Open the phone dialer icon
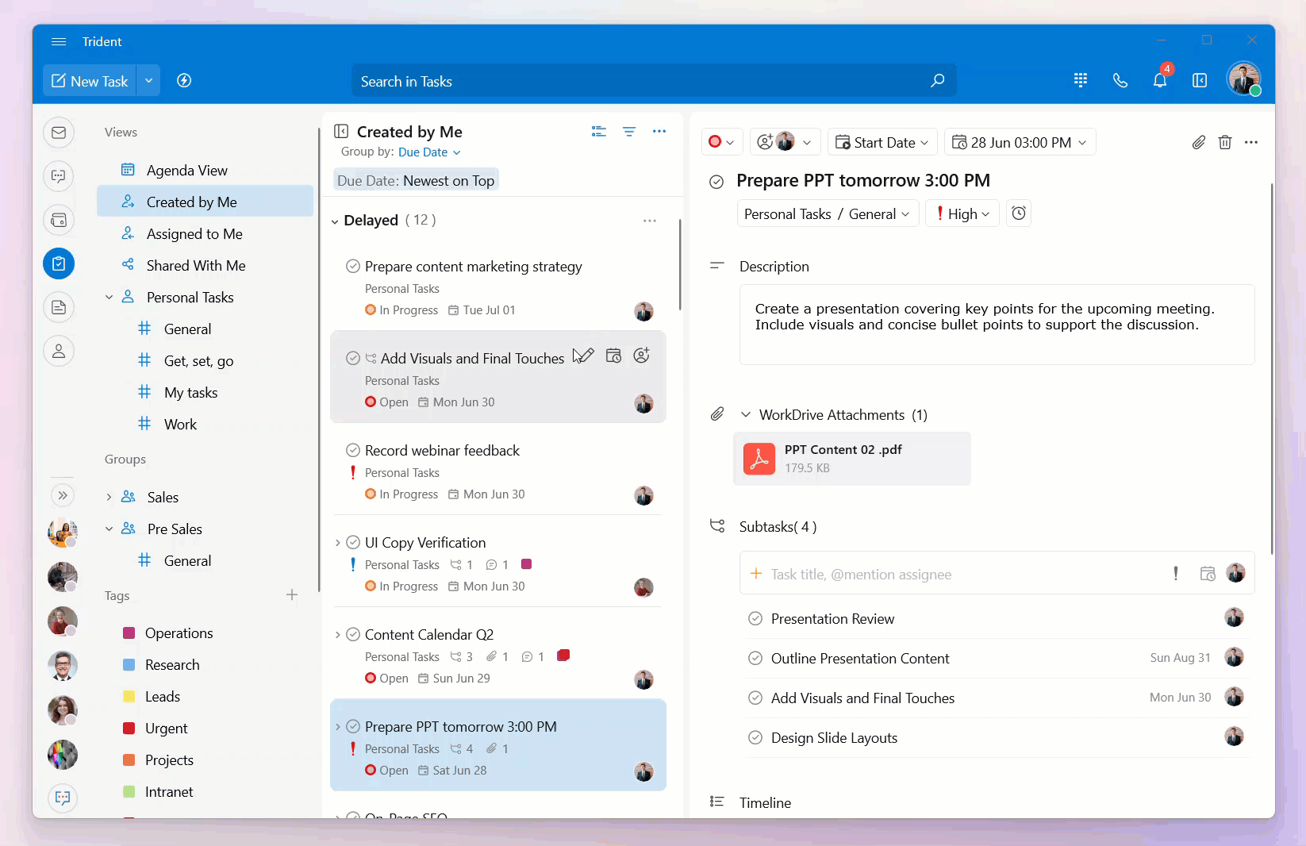 coord(1120,80)
